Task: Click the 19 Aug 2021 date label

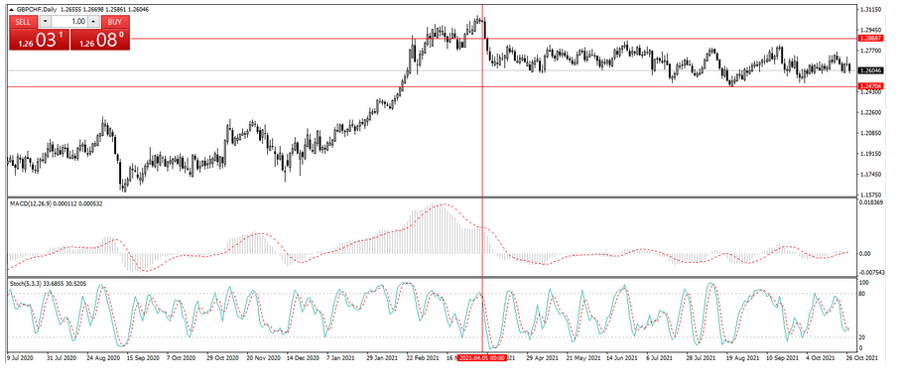Action: [742, 357]
